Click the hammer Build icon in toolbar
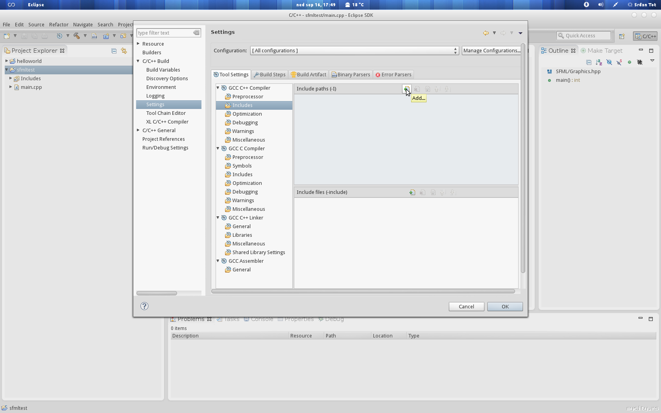 point(77,36)
